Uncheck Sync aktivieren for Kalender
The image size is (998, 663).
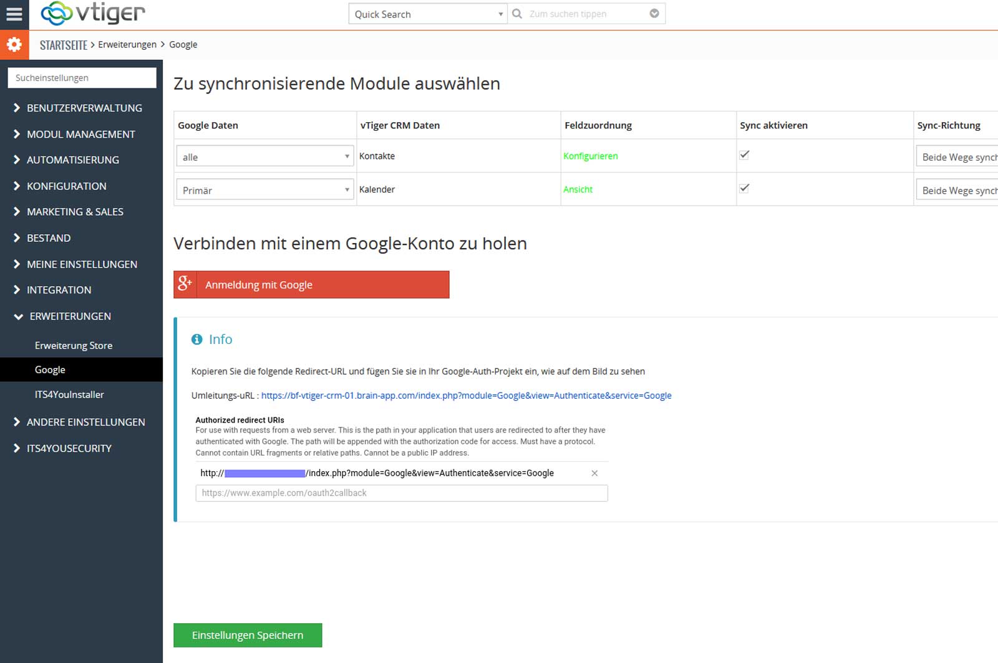click(x=744, y=188)
